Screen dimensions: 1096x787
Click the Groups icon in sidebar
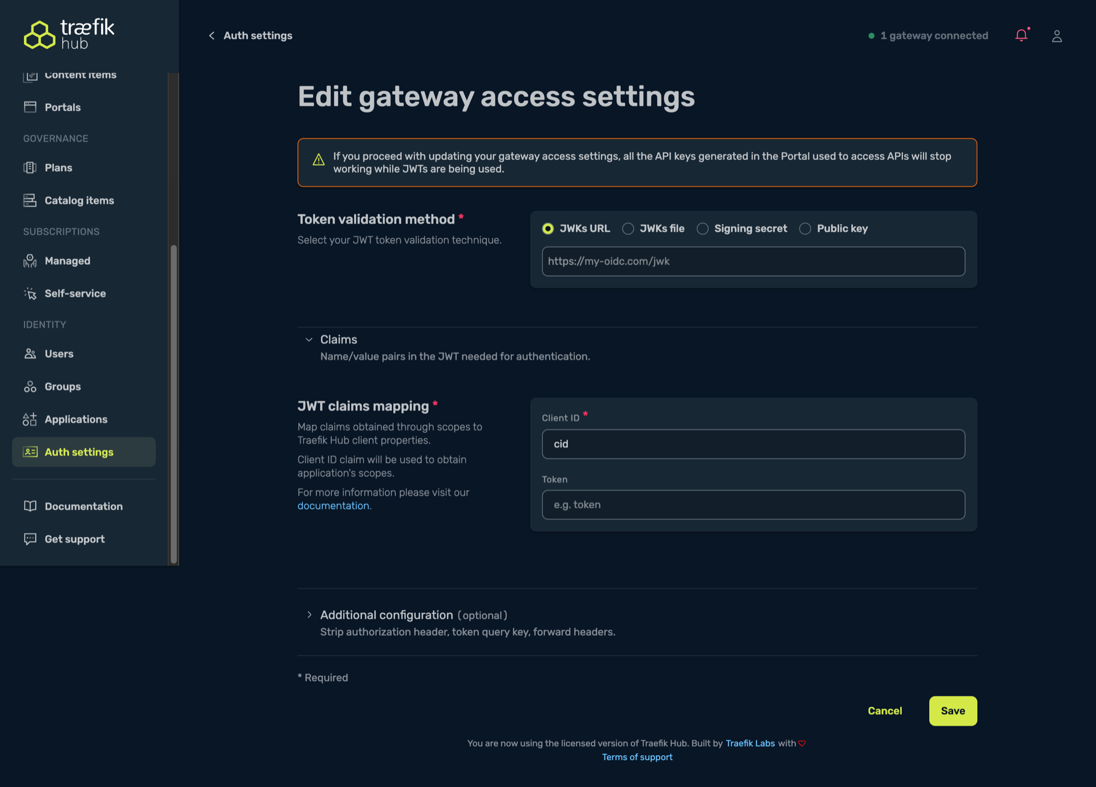[x=30, y=387]
